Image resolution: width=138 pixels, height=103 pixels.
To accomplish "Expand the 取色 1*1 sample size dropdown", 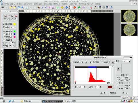I will click(x=129, y=61).
